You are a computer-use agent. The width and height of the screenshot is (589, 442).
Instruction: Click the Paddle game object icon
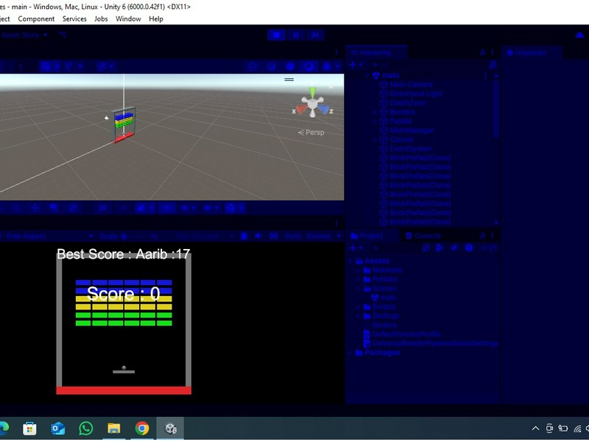385,120
